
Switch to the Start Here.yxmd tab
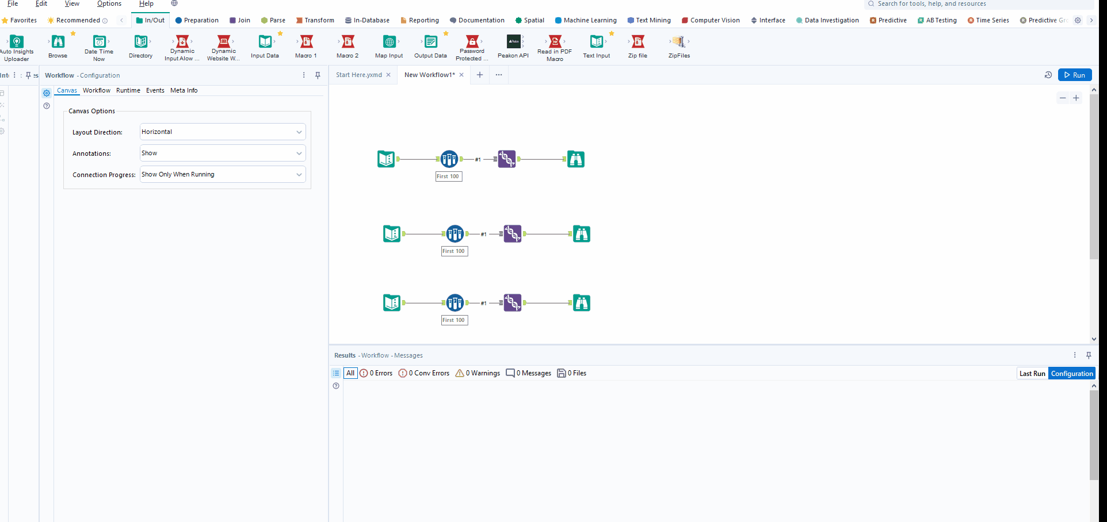pos(358,75)
